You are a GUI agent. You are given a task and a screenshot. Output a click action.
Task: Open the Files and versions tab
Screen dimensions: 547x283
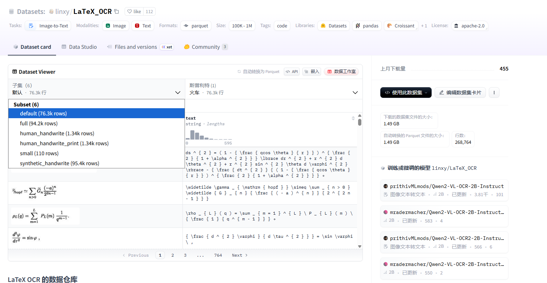[136, 47]
